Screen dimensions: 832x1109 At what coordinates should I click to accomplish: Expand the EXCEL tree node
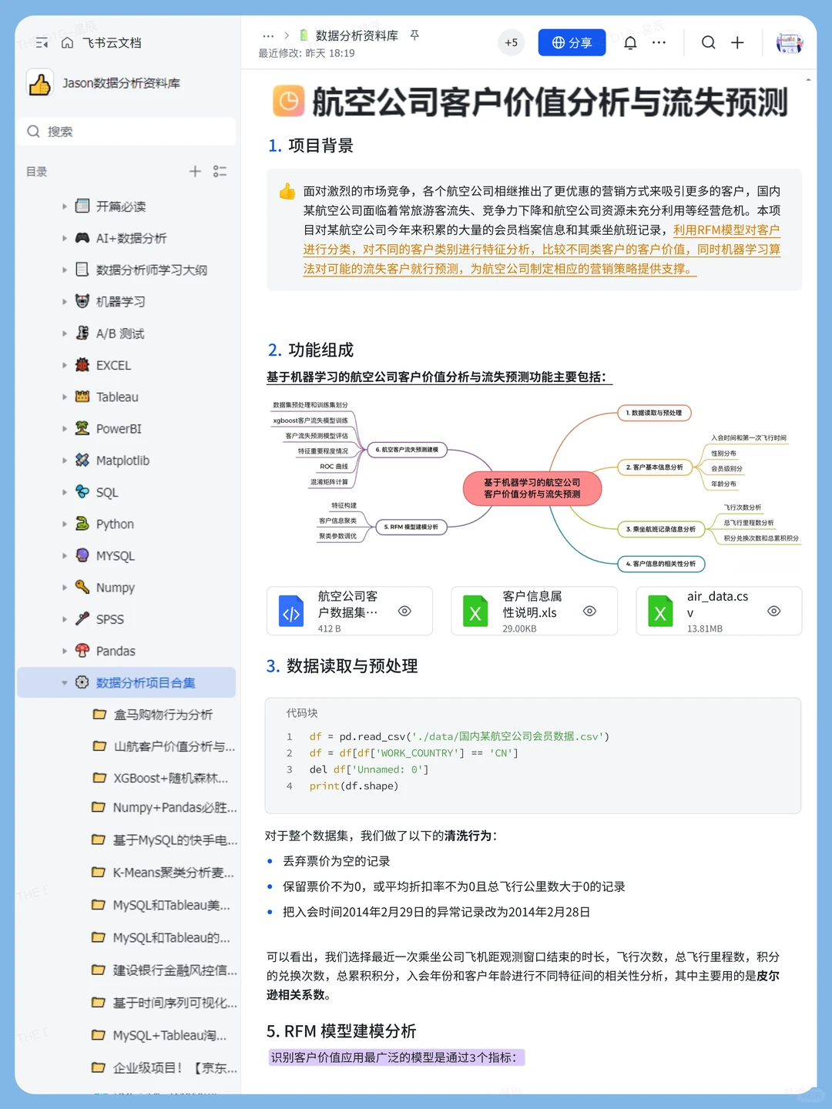click(65, 365)
